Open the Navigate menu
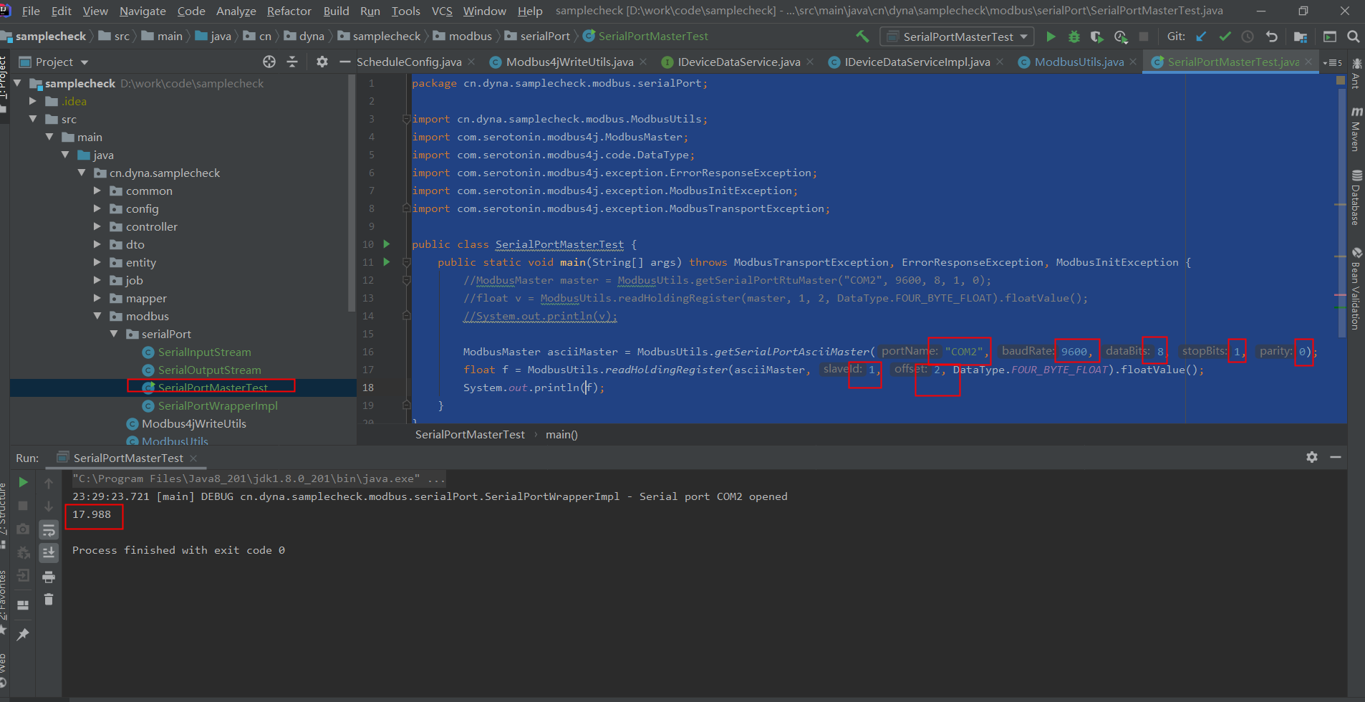The image size is (1365, 702). tap(143, 11)
